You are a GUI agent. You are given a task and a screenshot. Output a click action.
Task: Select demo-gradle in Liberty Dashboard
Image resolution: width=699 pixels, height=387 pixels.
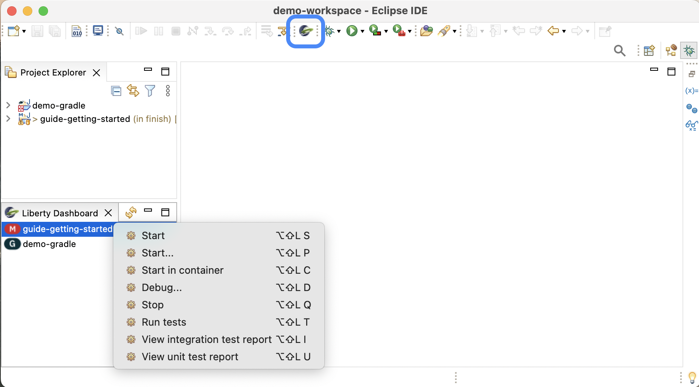click(49, 244)
